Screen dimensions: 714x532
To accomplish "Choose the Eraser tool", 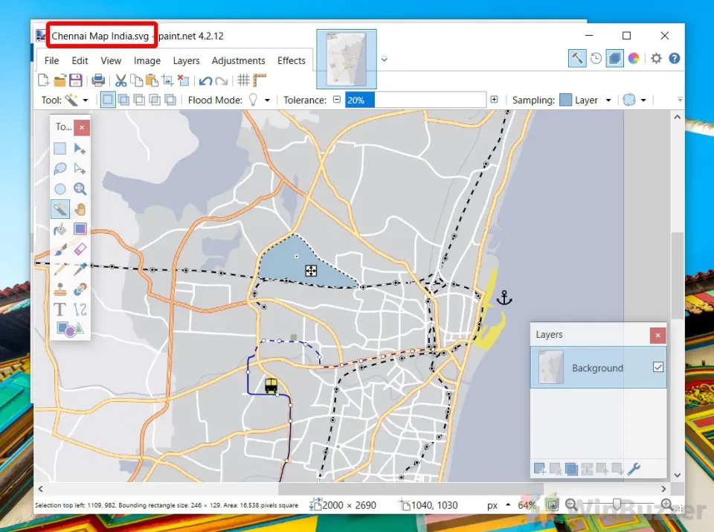I will [80, 249].
